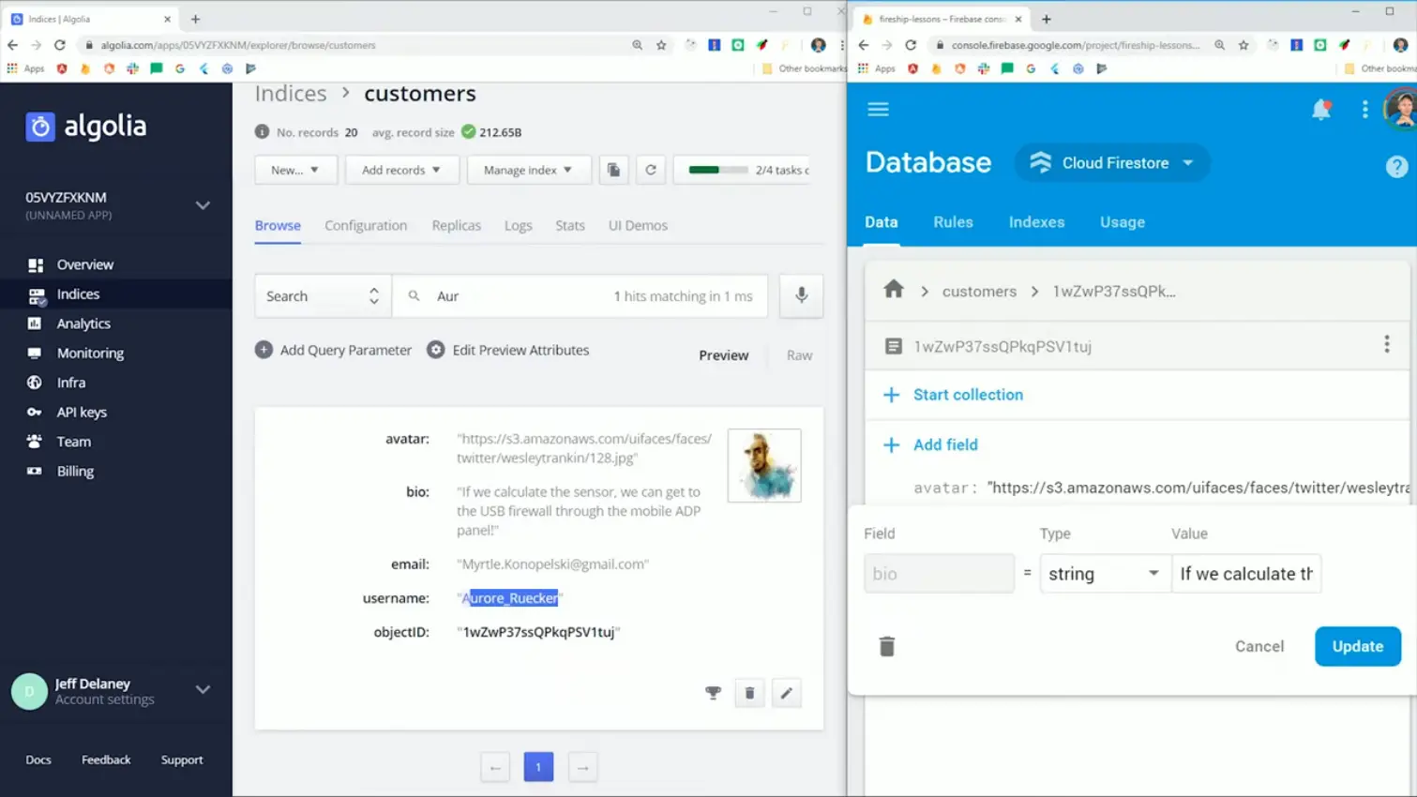This screenshot has height=797, width=1417.
Task: Go to Firestore root home icon
Action: point(894,290)
